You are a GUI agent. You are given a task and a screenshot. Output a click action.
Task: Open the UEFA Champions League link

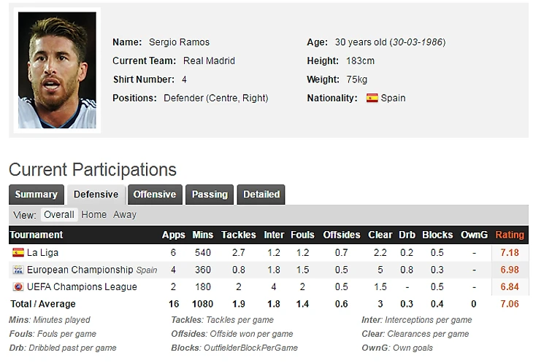(82, 287)
